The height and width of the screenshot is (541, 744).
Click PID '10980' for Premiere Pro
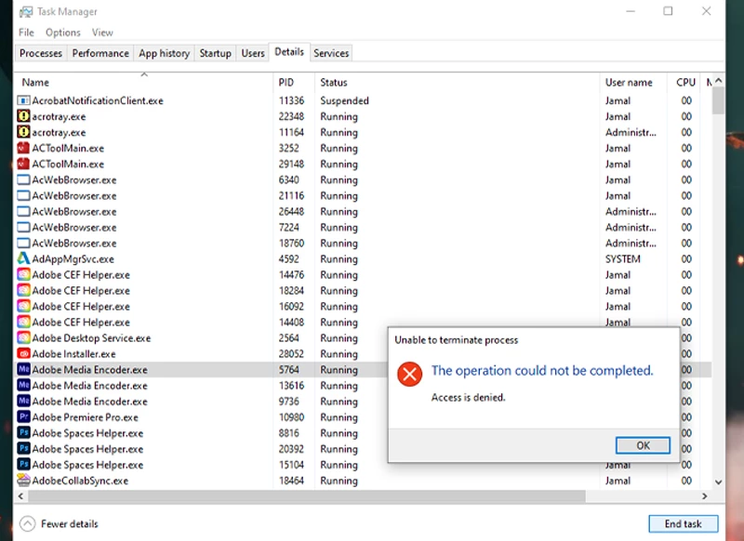tap(291, 417)
